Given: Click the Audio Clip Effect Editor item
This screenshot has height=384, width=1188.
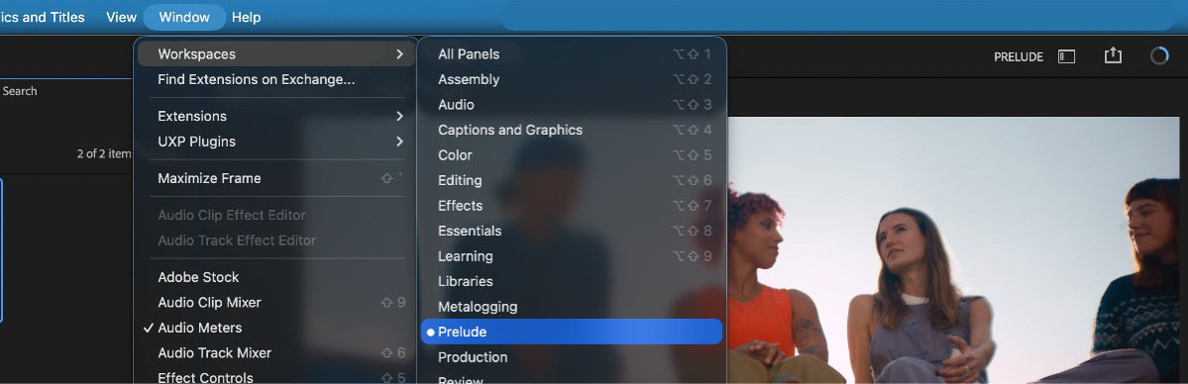Looking at the screenshot, I should click(276, 215).
